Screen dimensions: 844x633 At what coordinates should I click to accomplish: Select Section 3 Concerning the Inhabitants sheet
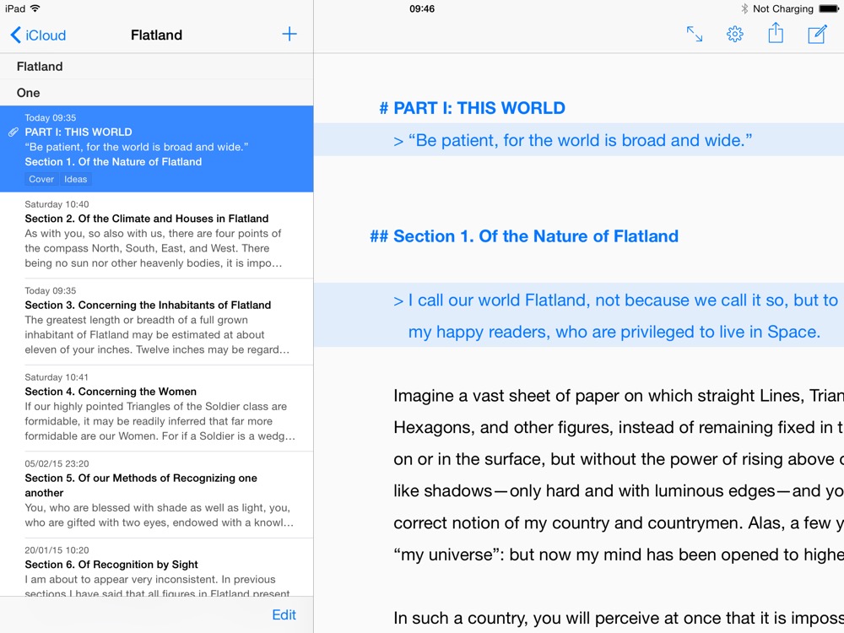tap(156, 321)
